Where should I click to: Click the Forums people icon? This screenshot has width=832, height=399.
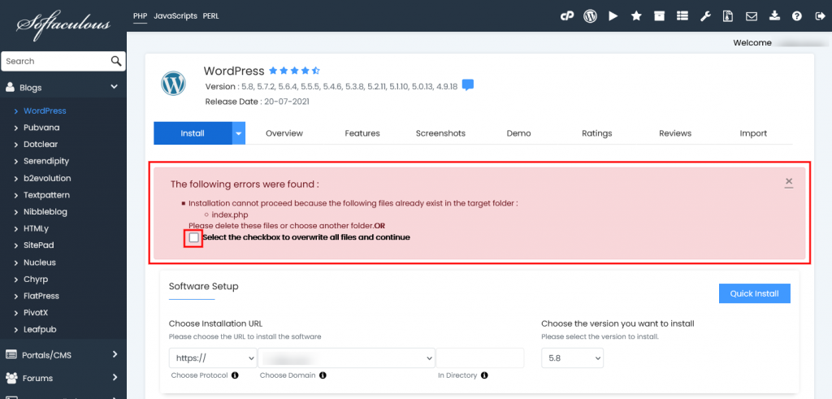click(x=11, y=379)
